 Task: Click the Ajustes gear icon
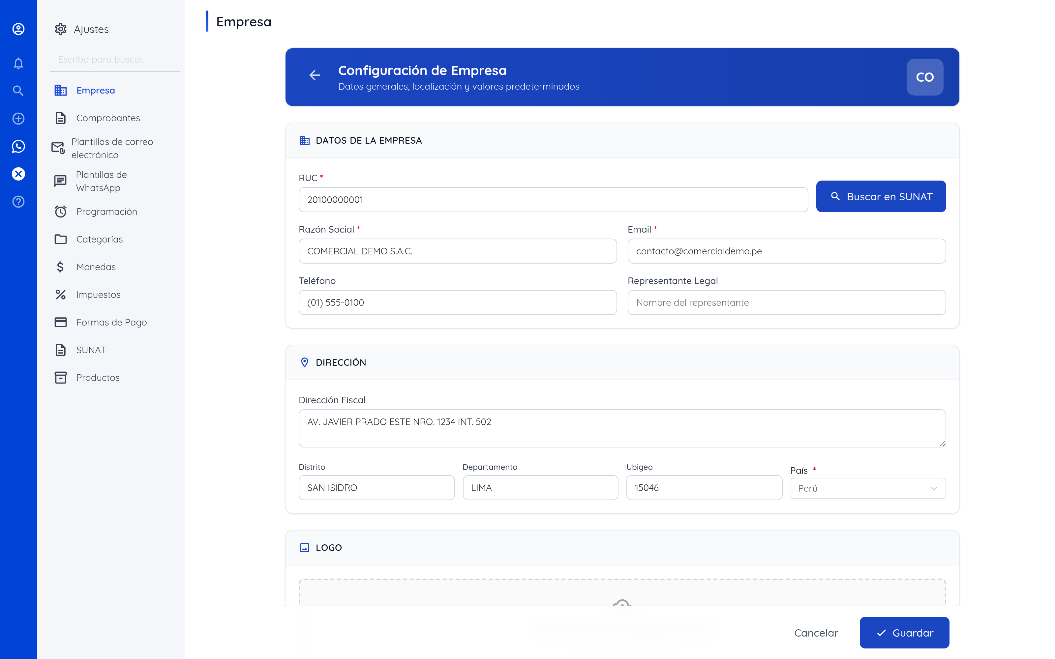pos(61,29)
